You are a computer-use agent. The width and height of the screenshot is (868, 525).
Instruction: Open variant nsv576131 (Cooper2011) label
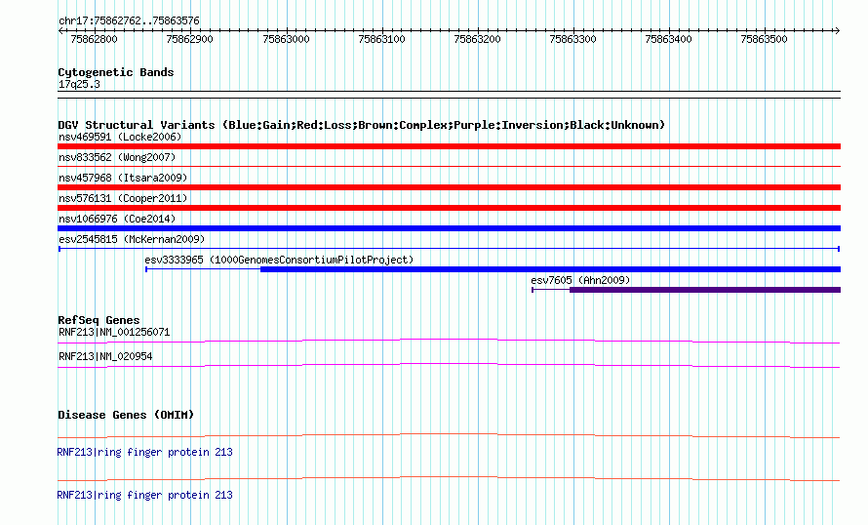[123, 198]
